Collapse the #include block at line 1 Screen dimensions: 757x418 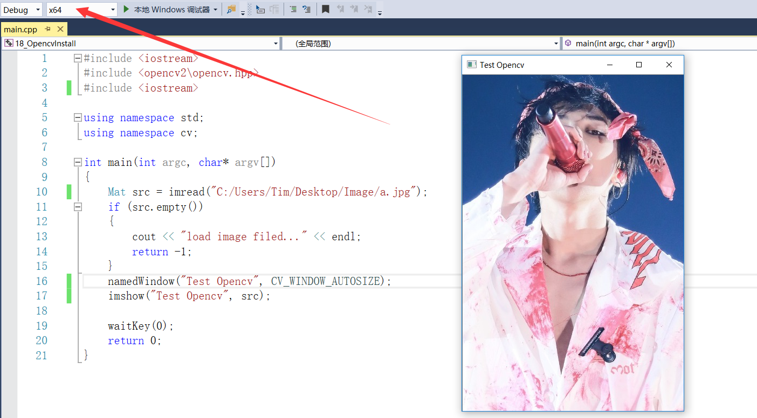pos(78,58)
